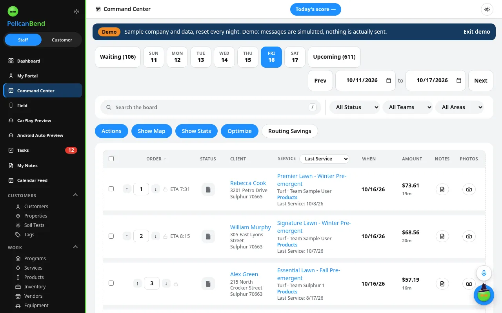502x313 pixels.
Task: Click lock icon next to ETA 8:15
Action: (x=165, y=236)
